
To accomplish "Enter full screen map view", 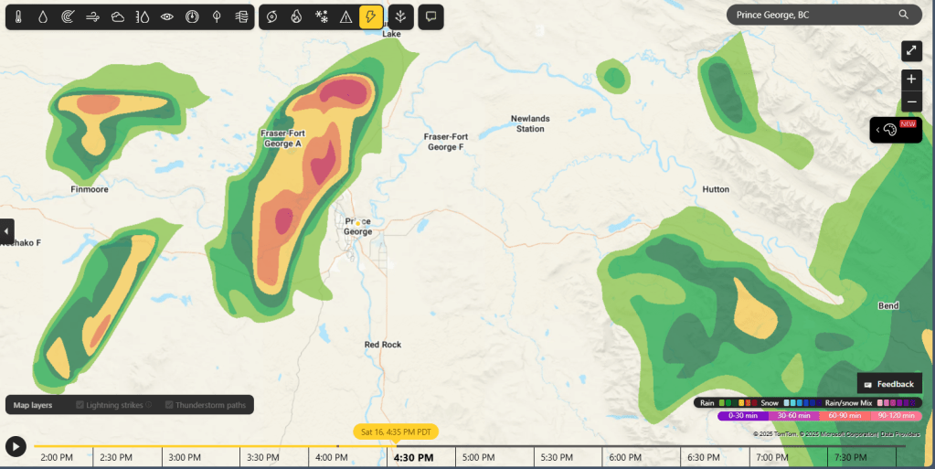I will tap(911, 51).
